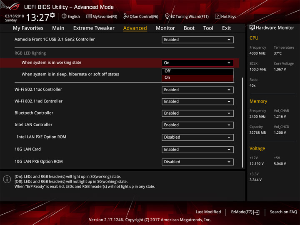Click the Hardware Monitor screen icon
Viewport: 300px width, 225px height.
pyautogui.click(x=252, y=28)
